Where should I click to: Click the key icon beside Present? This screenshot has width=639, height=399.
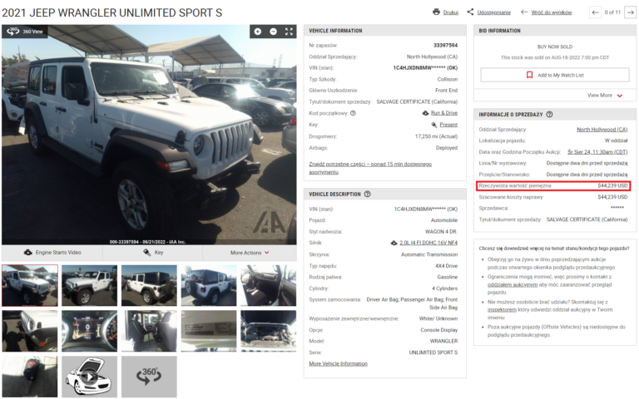434,125
